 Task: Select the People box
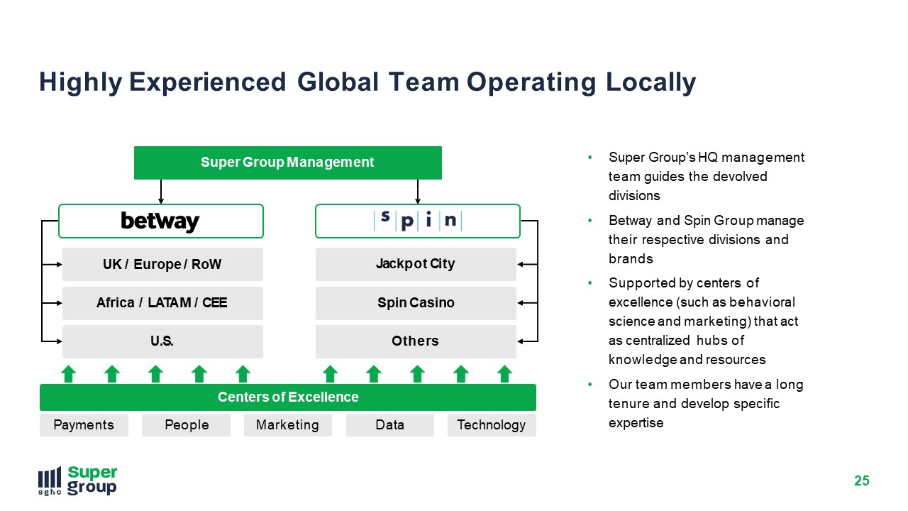[x=186, y=425]
